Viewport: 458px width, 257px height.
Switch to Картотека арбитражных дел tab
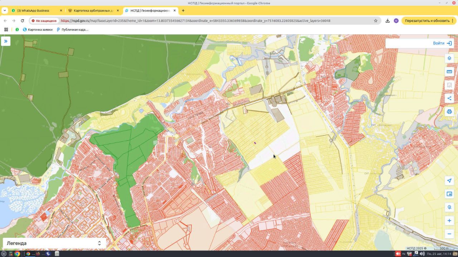(92, 10)
